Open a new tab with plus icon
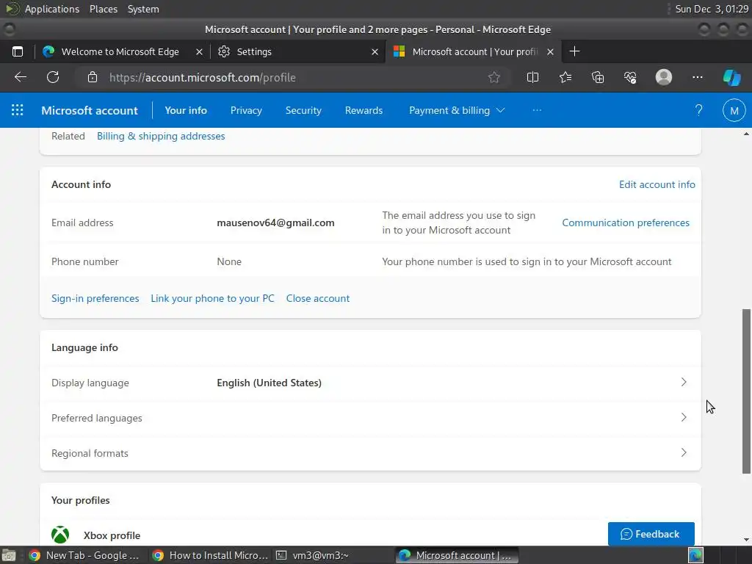 (x=574, y=51)
